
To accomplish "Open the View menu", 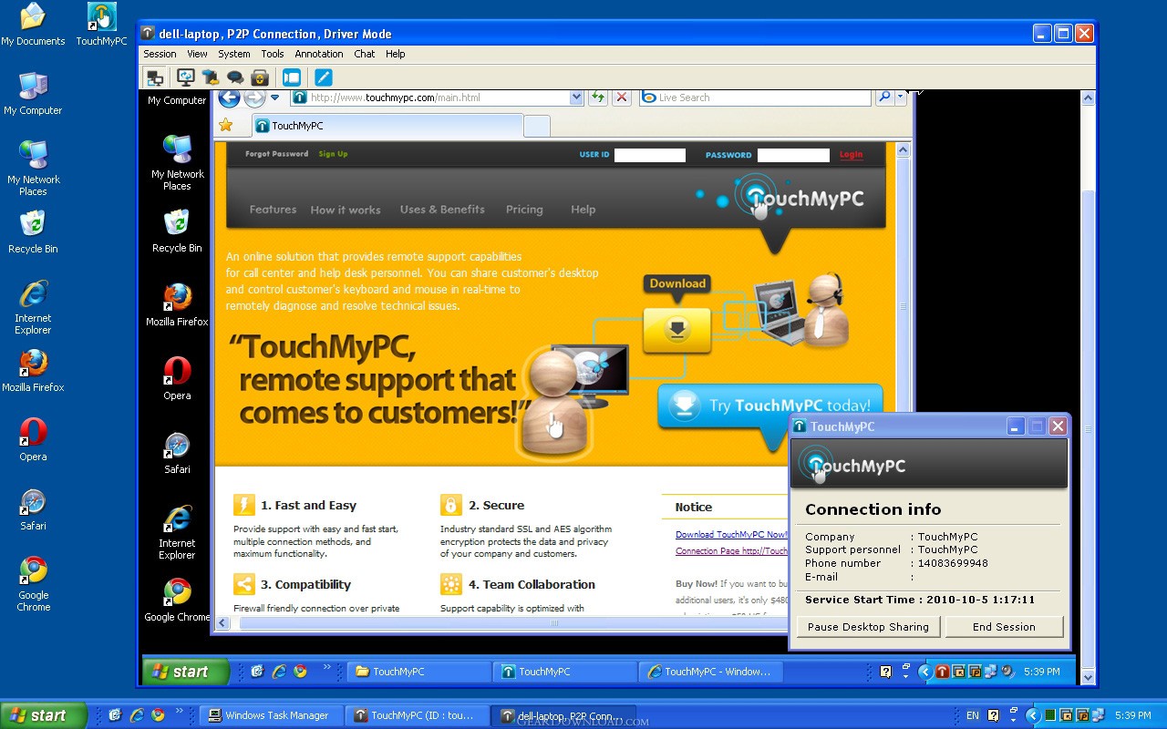I will (197, 54).
